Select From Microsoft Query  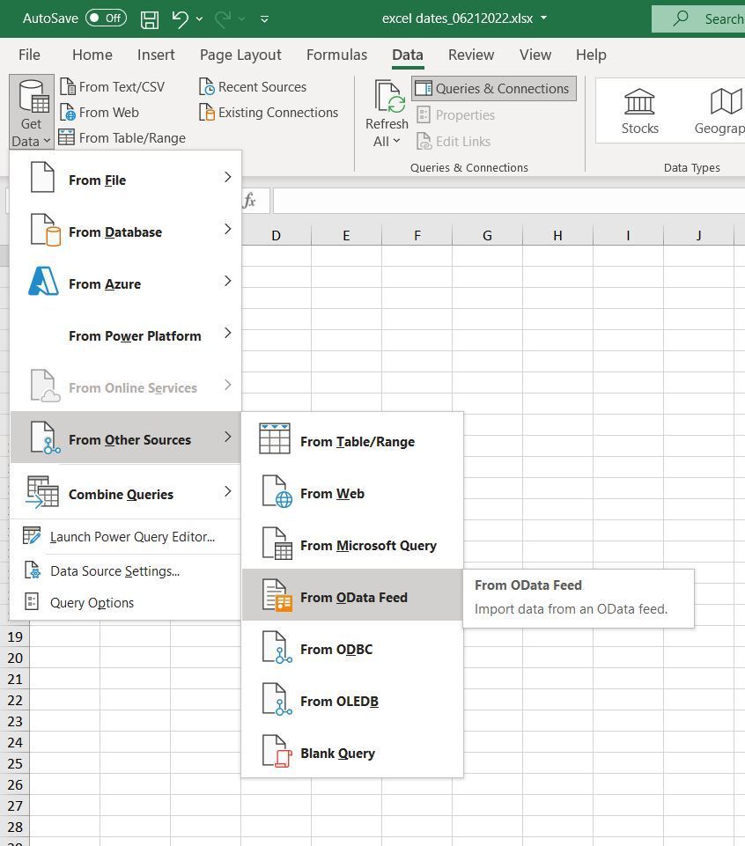point(352,544)
